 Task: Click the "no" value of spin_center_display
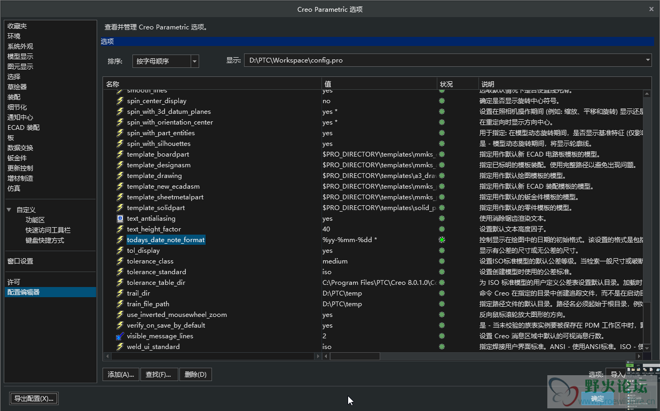[x=326, y=101]
